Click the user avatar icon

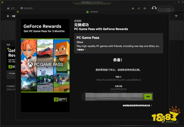[x=154, y=8]
